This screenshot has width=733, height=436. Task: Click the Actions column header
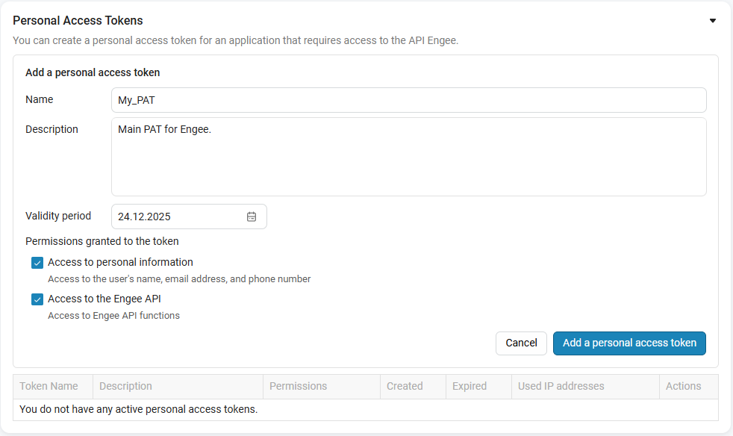point(683,386)
